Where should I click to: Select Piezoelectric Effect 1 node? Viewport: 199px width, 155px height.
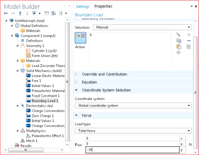[48, 136]
